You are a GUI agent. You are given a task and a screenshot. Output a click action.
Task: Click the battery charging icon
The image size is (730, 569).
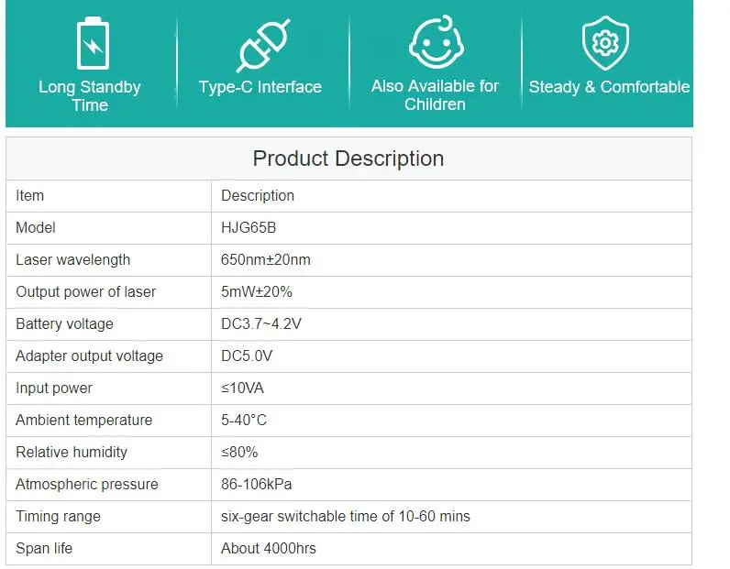(x=90, y=43)
